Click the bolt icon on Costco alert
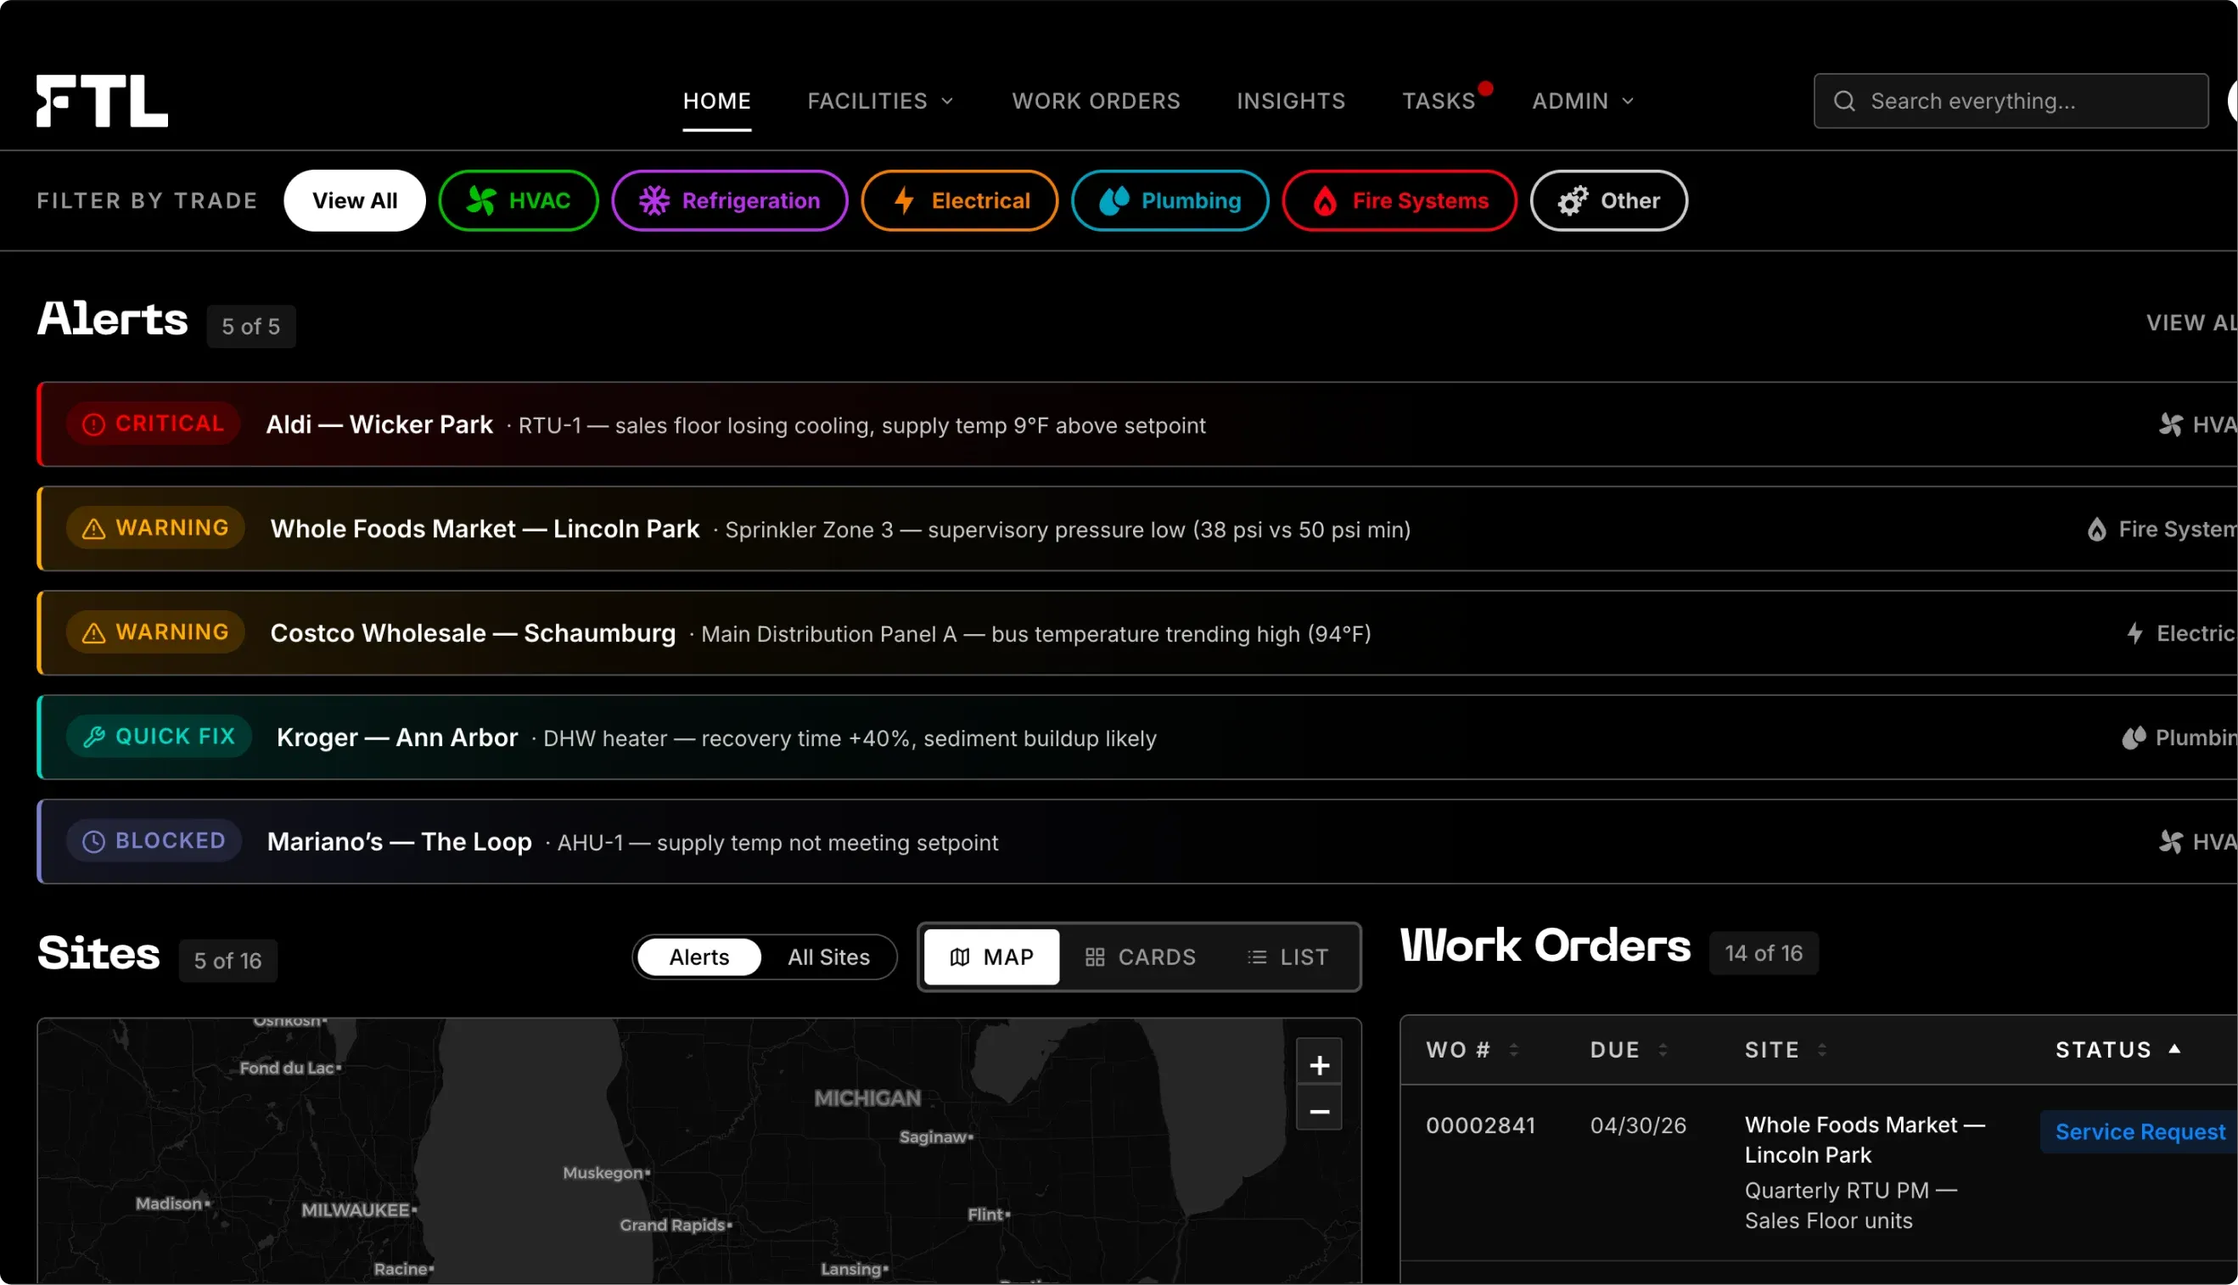This screenshot has width=2238, height=1285. [x=2134, y=633]
